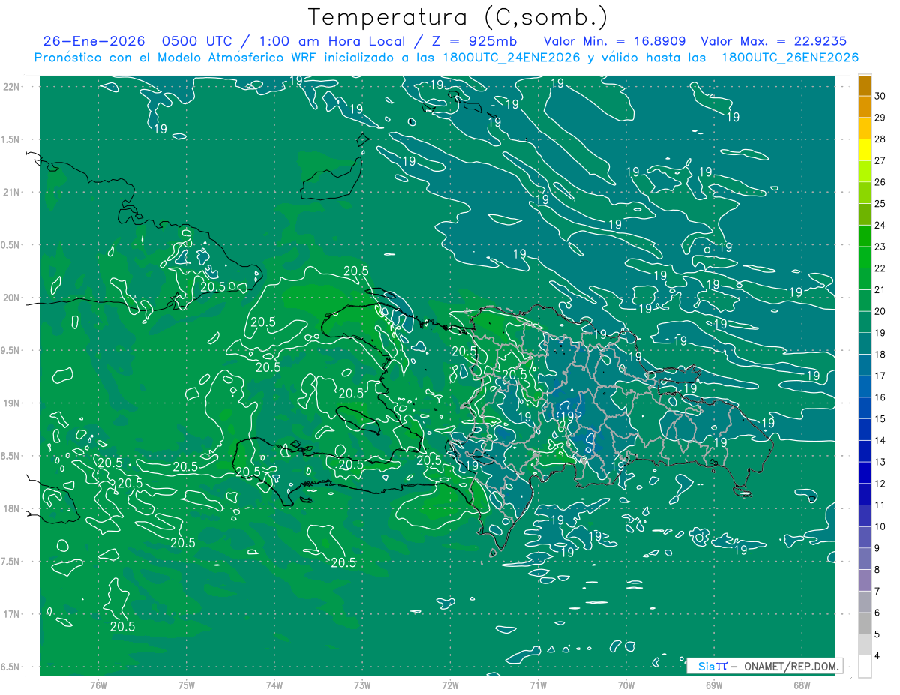This screenshot has height=695, width=900.
Task: Click the color bar label '22'
Action: click(880, 268)
